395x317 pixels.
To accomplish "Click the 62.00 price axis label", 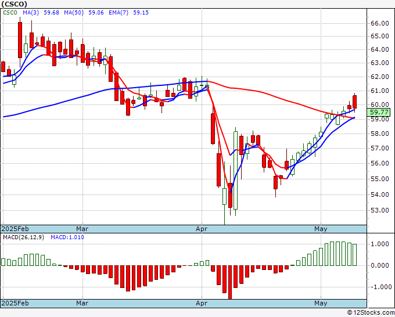I will 380,77.
